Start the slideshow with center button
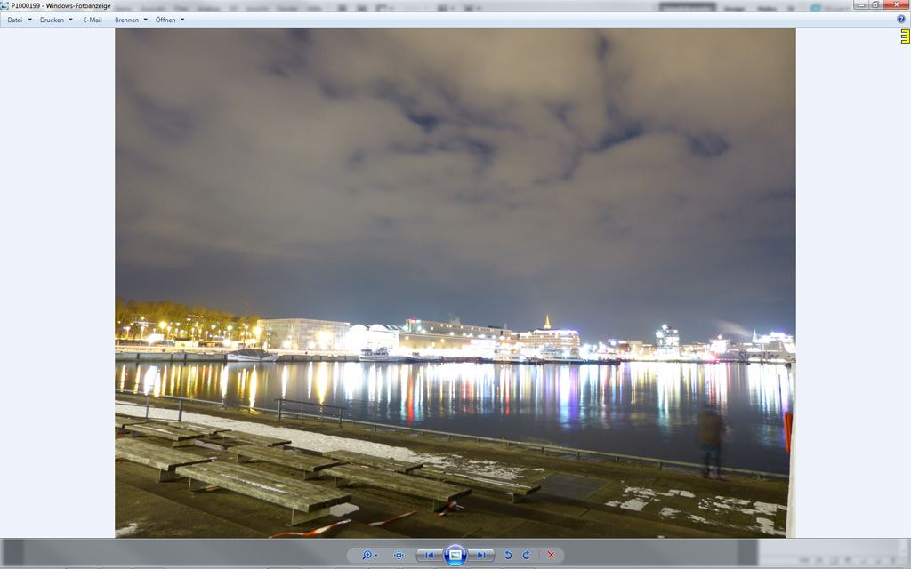The image size is (911, 569). (x=455, y=555)
